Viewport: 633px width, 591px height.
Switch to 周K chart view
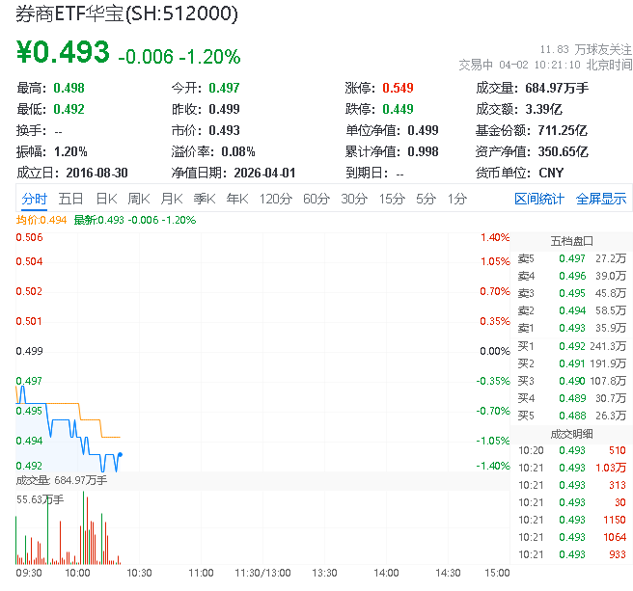coord(139,199)
